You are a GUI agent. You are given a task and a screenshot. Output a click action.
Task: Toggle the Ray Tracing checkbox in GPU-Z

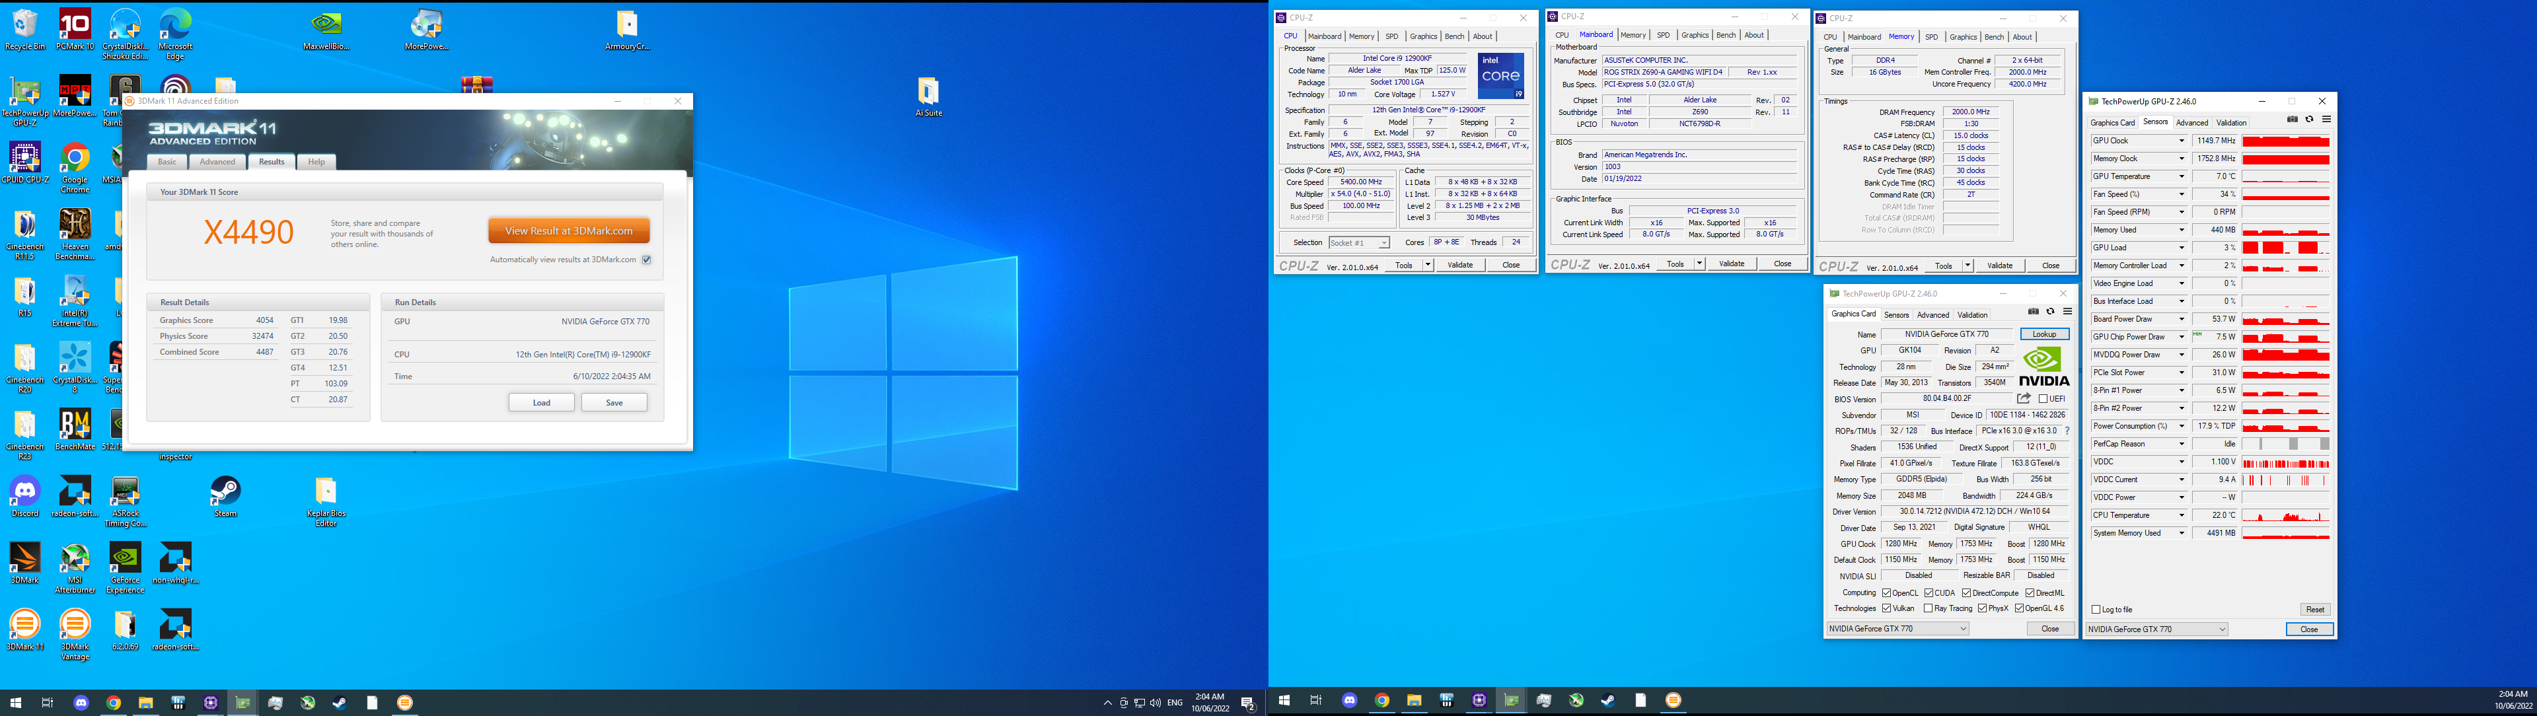pos(1927,608)
